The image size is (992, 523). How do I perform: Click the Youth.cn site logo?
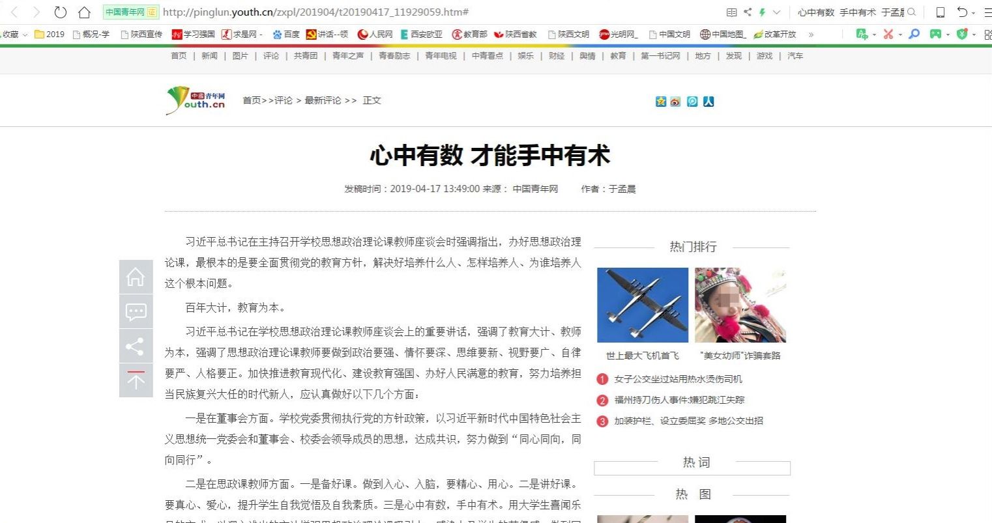pos(196,100)
